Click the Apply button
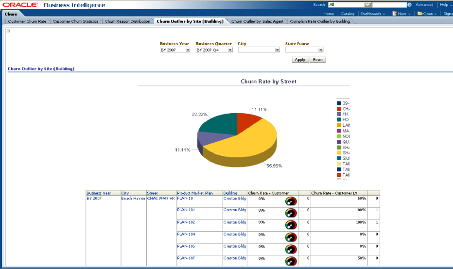Viewport: 453px width, 269px height. pos(300,60)
